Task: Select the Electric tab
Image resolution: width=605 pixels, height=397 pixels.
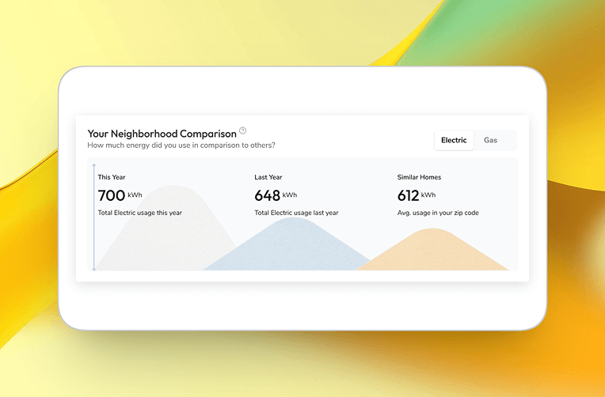Action: (454, 140)
